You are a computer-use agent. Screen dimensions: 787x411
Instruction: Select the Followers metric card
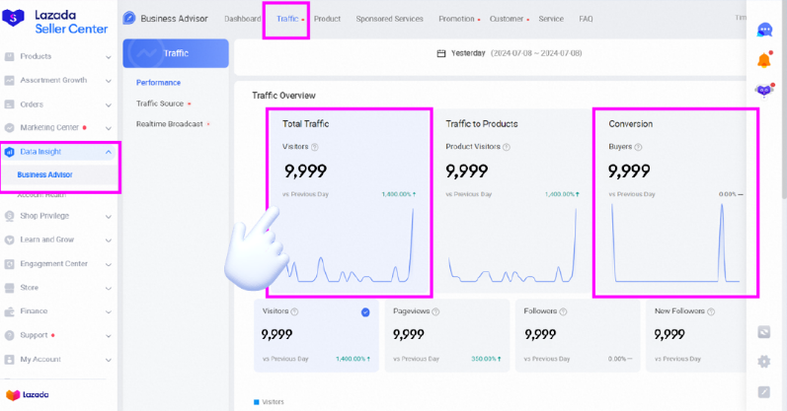576,336
